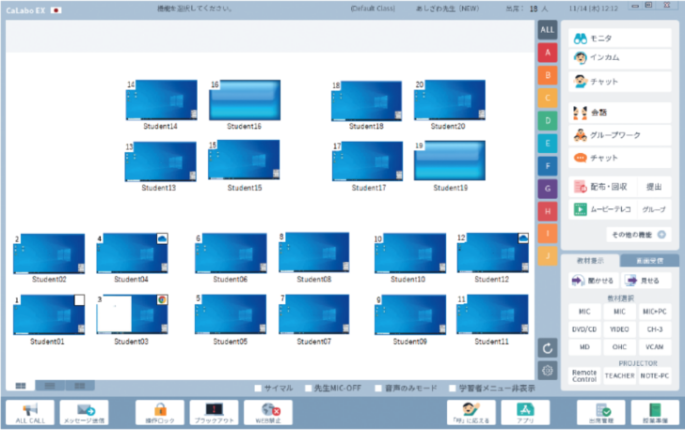685x430 pixels.
Task: Open the gear settings button
Action: 547,370
